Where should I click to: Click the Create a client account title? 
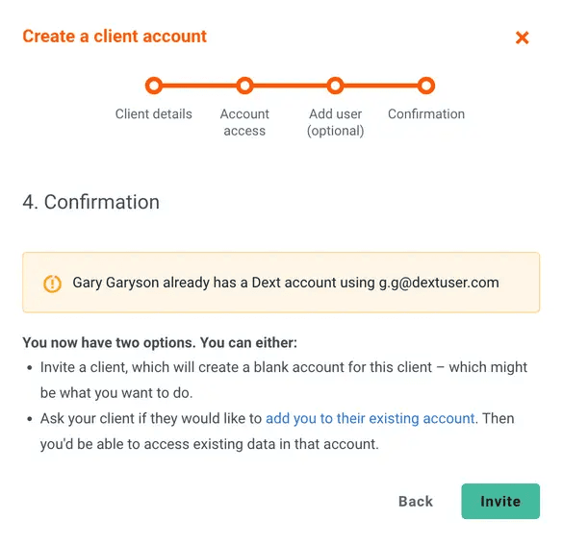click(x=115, y=37)
